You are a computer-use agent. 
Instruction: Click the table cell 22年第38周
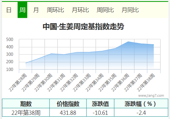pos(26,113)
